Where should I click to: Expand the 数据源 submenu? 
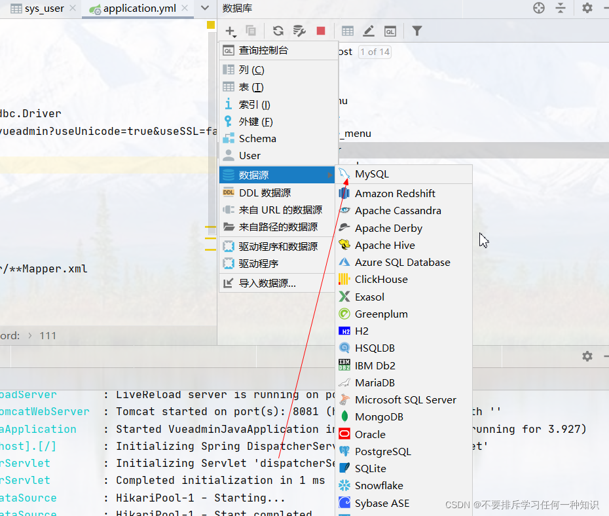[277, 175]
